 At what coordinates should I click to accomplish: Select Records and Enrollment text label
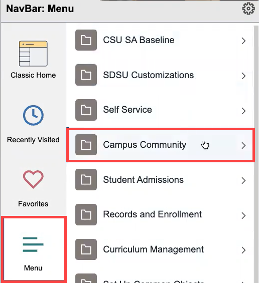point(152,214)
